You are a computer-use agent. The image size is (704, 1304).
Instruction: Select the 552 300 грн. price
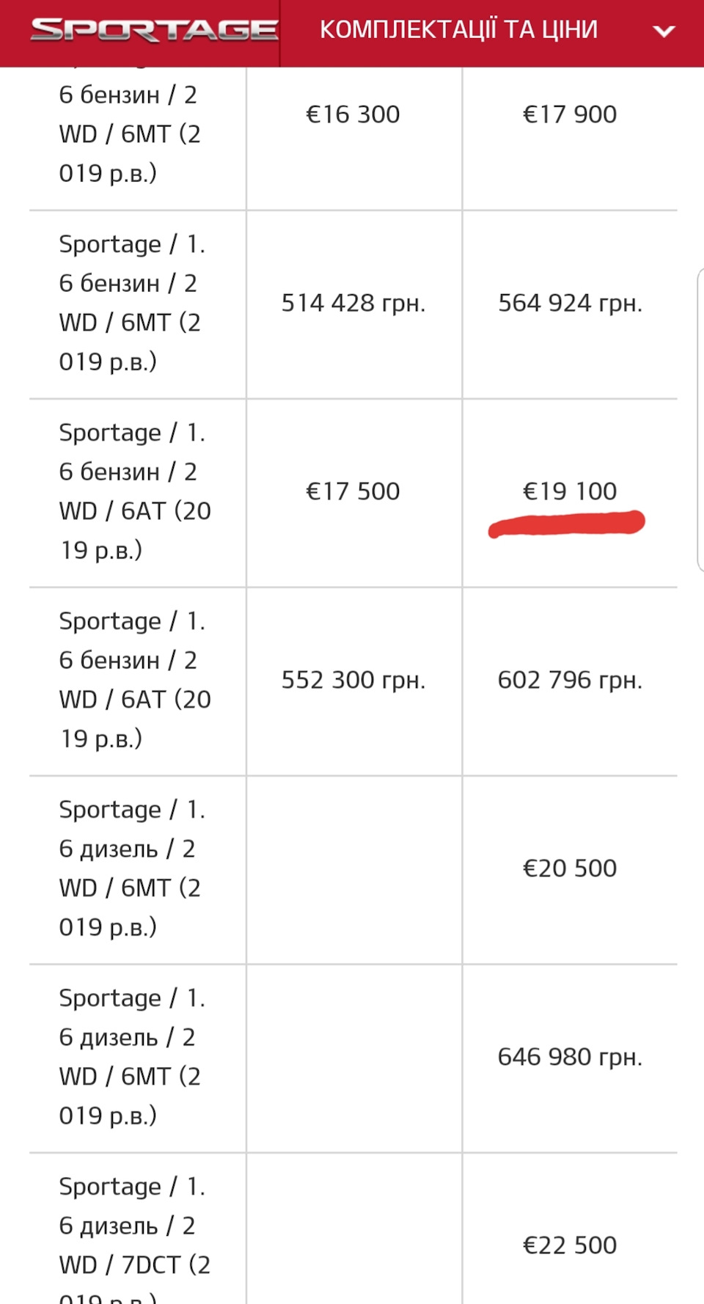click(x=353, y=680)
